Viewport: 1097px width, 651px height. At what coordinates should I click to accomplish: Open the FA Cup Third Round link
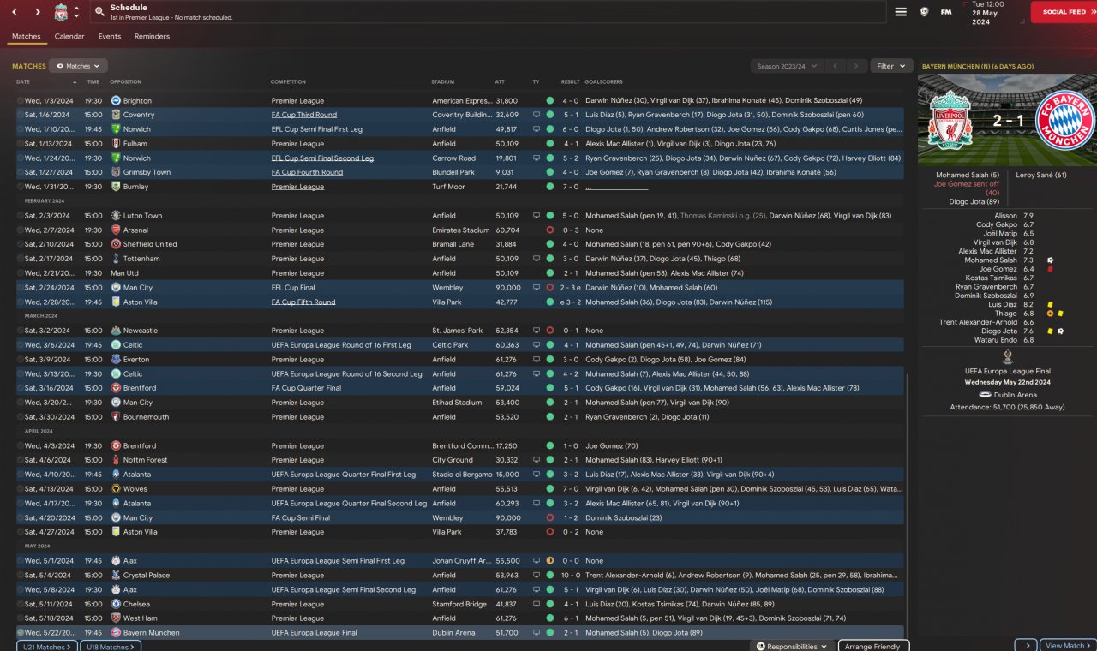[x=304, y=115]
